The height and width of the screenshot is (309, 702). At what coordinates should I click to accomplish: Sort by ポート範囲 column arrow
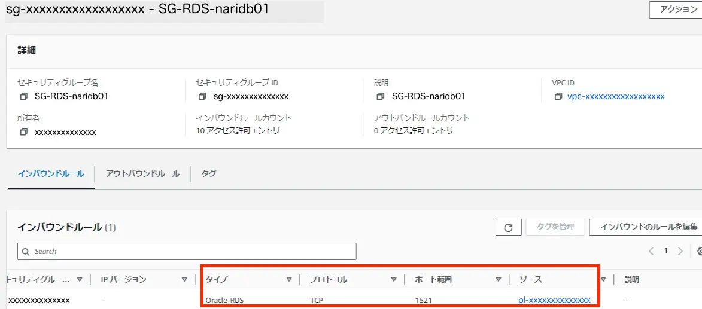pyautogui.click(x=498, y=279)
